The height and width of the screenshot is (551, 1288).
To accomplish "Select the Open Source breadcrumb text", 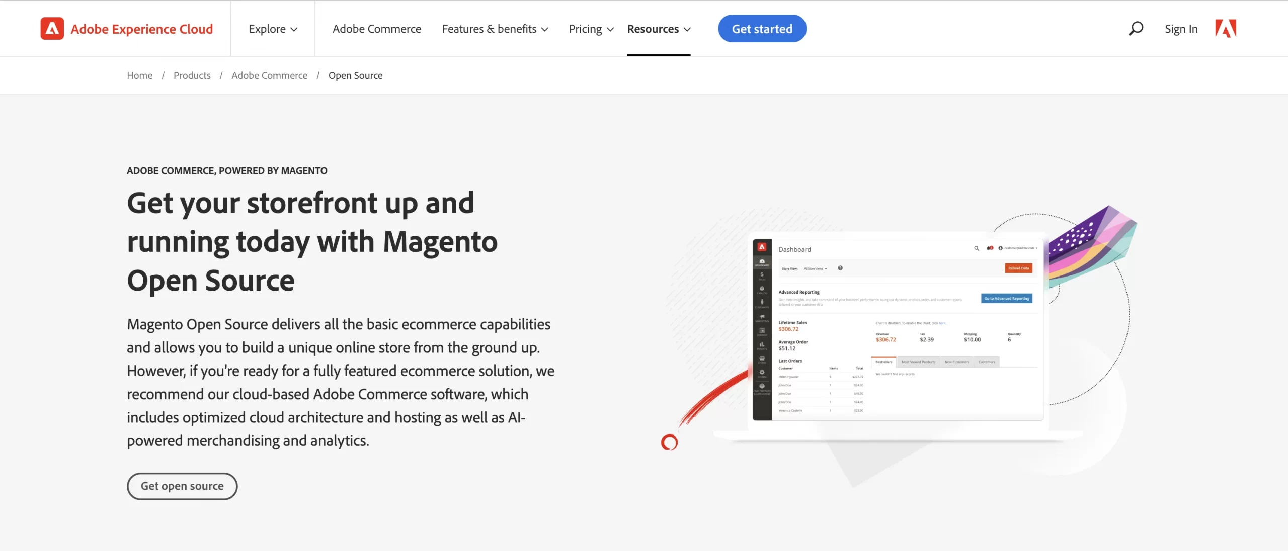I will (355, 75).
